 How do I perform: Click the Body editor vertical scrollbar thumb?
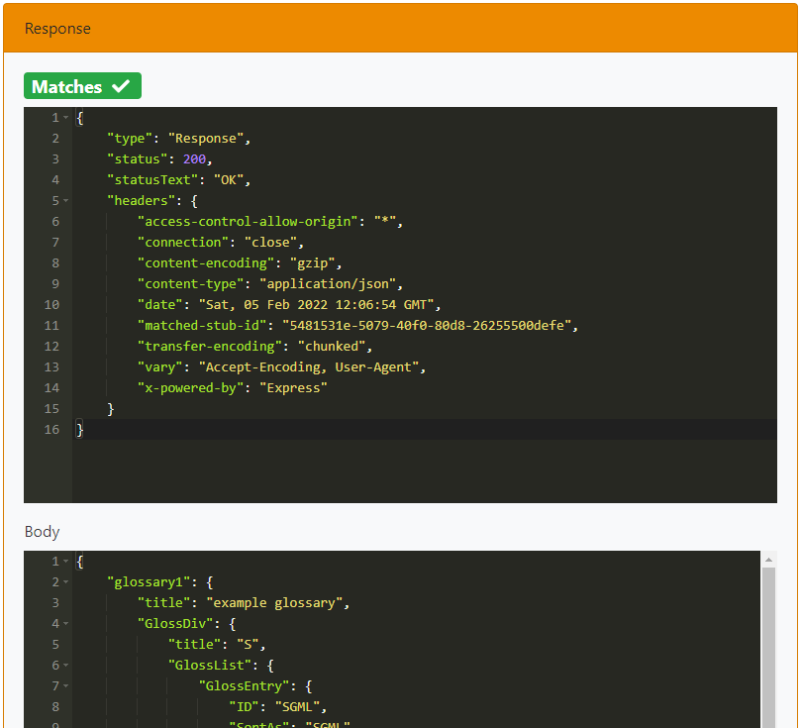click(768, 648)
